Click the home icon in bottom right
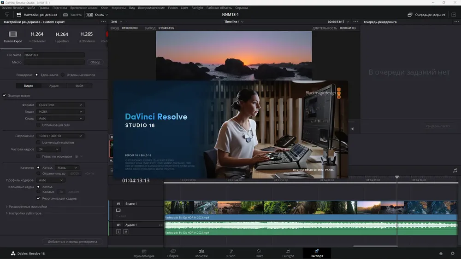Viewport: 461px width, 259px height. [x=441, y=253]
